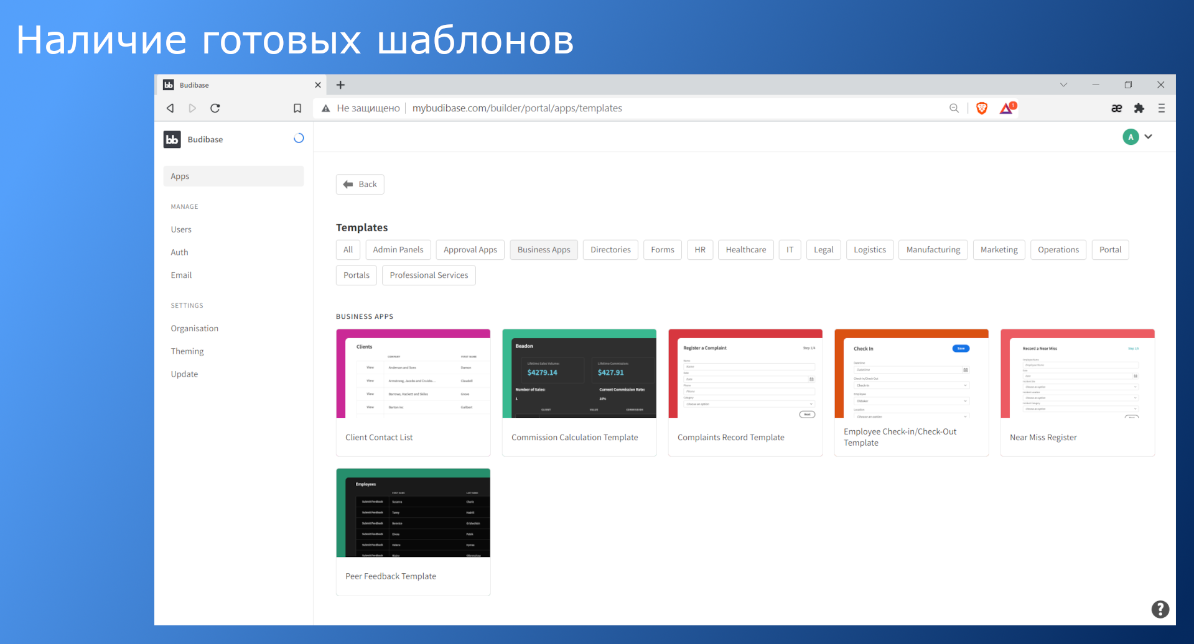Filter templates by Forms
This screenshot has height=644, width=1194.
pyautogui.click(x=663, y=250)
